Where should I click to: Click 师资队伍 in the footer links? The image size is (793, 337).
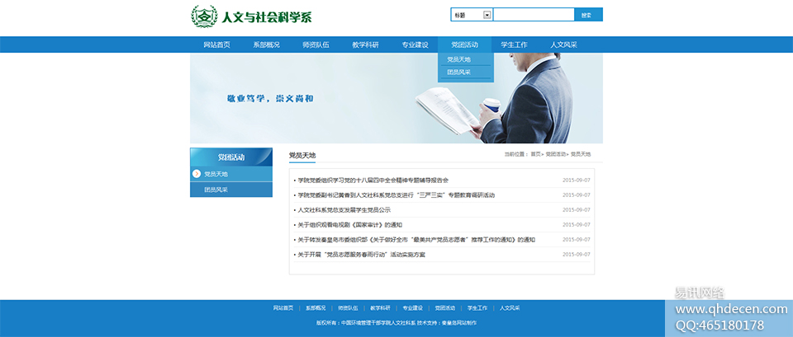[x=348, y=307]
